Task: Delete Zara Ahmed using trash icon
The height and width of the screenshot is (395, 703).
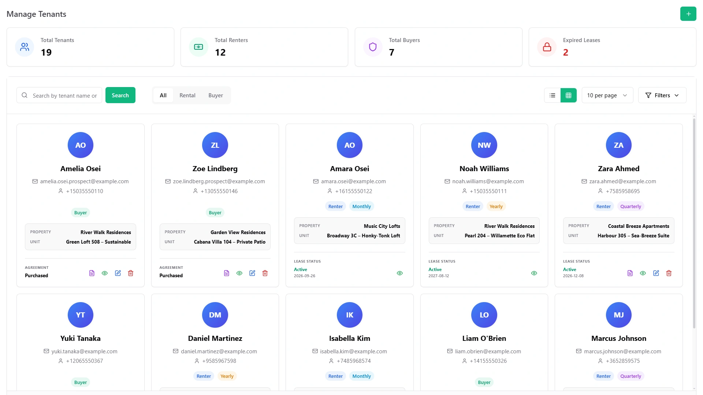Action: [669, 273]
